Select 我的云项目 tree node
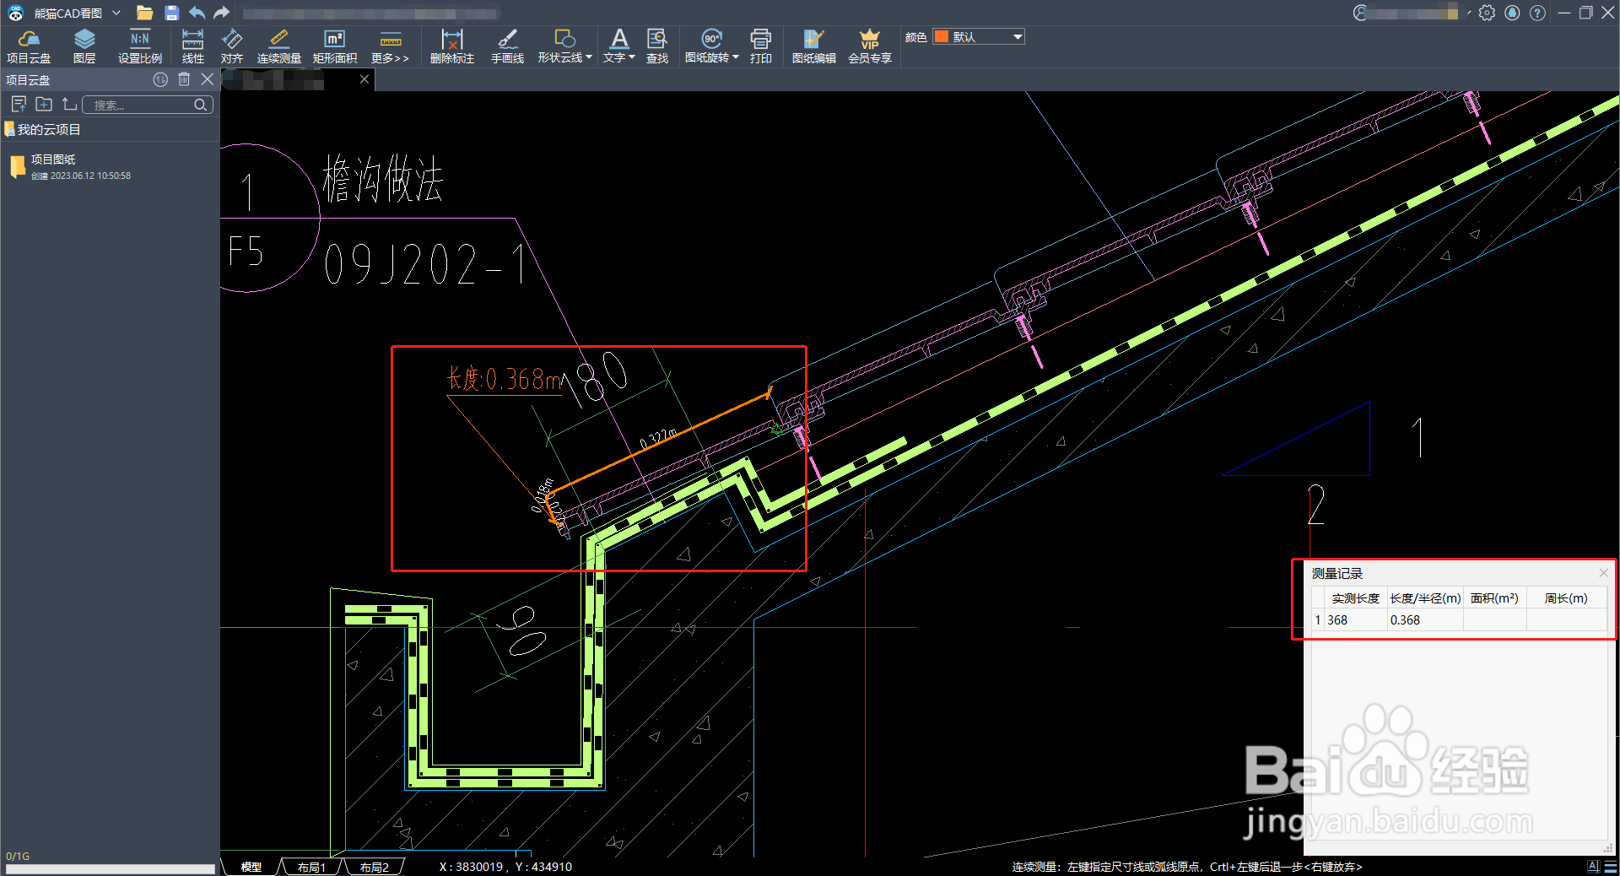Image resolution: width=1620 pixels, height=876 pixels. (48, 129)
